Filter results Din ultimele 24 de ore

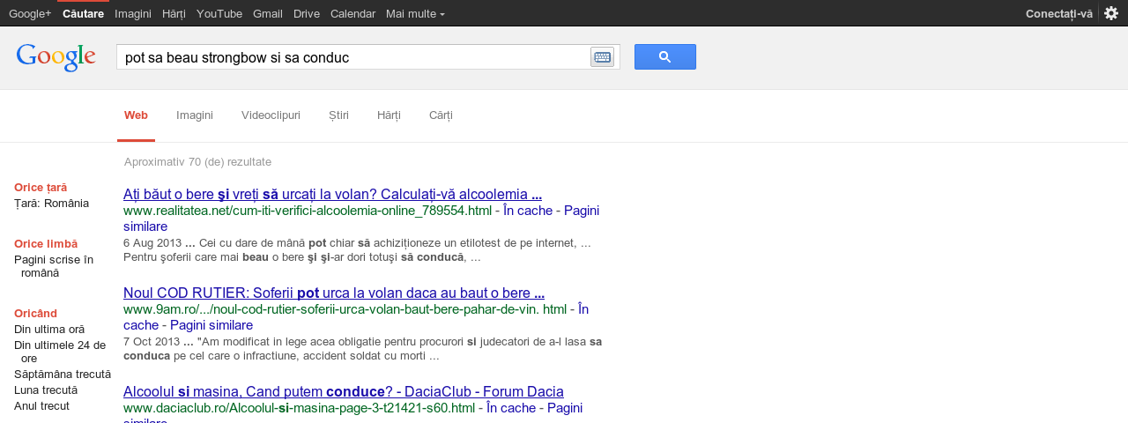coord(60,352)
